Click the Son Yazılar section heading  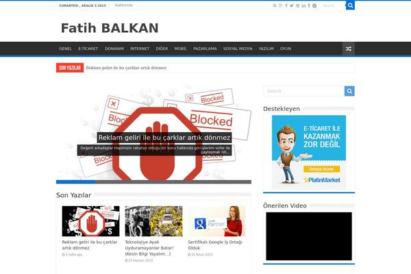point(73,195)
